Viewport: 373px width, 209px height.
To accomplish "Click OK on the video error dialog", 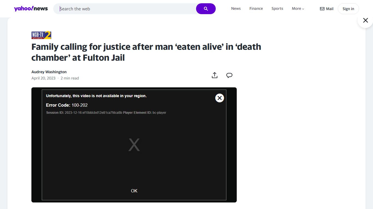I will tap(134, 191).
